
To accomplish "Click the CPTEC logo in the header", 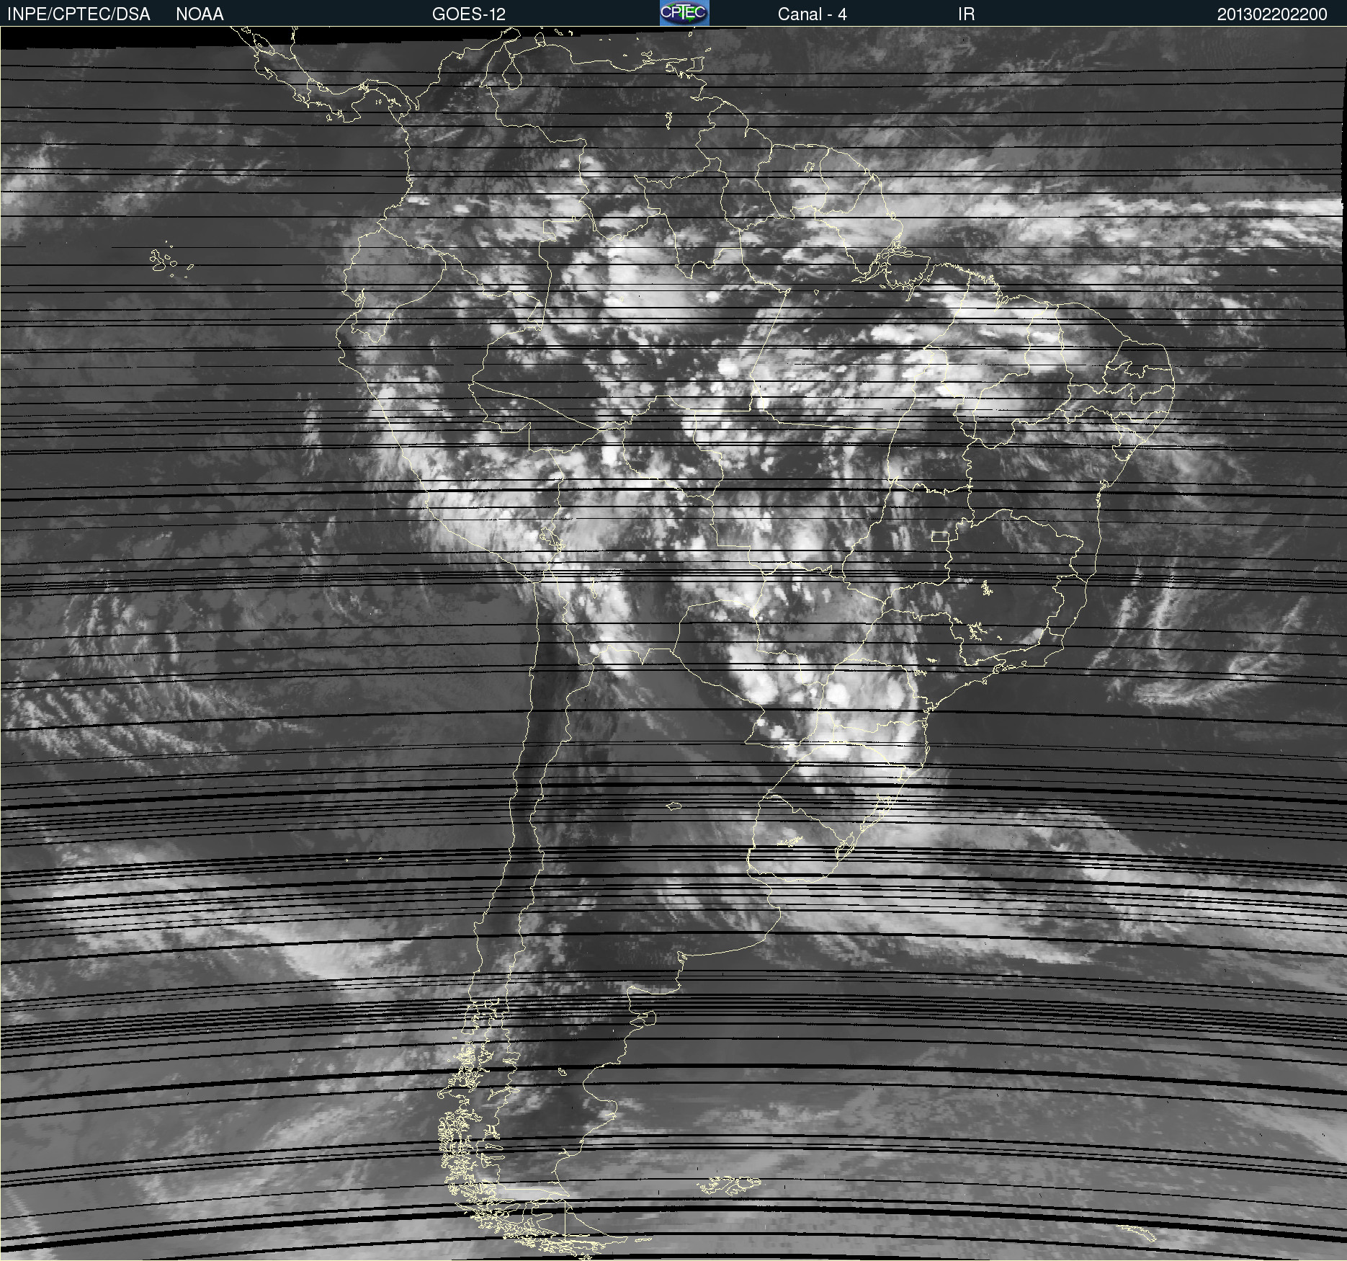I will click(684, 13).
